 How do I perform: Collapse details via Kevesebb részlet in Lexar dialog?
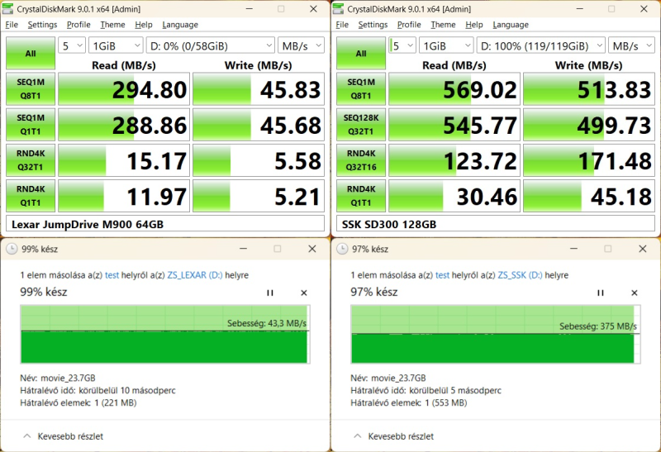[63, 436]
